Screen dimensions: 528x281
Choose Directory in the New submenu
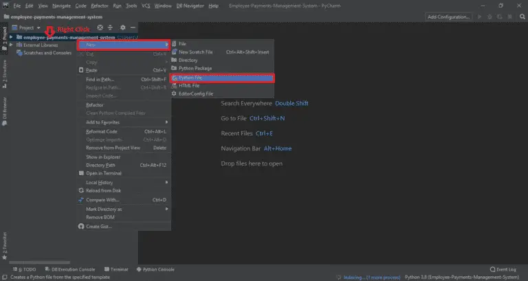222,60
